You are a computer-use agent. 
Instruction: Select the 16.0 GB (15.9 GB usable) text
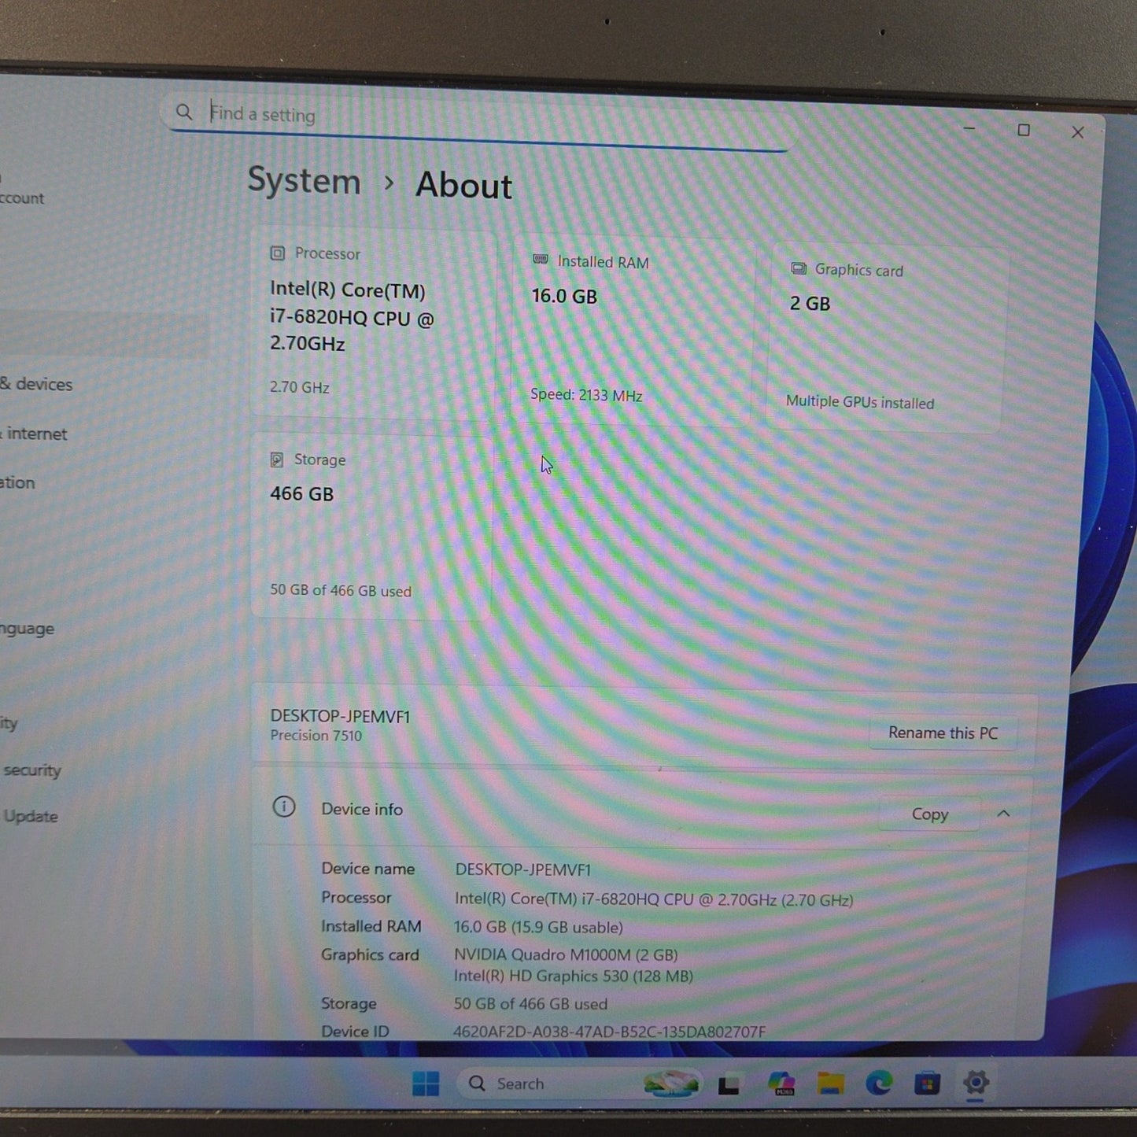click(x=538, y=928)
